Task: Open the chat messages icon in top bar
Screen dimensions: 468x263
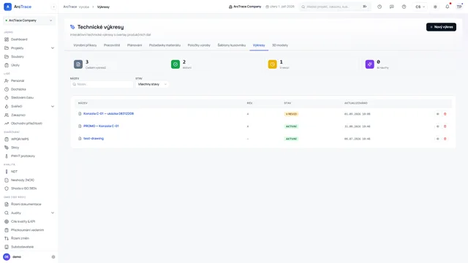Action: tap(392, 7)
